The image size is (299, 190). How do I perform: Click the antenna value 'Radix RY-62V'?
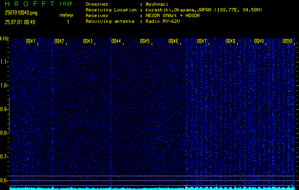[163, 21]
